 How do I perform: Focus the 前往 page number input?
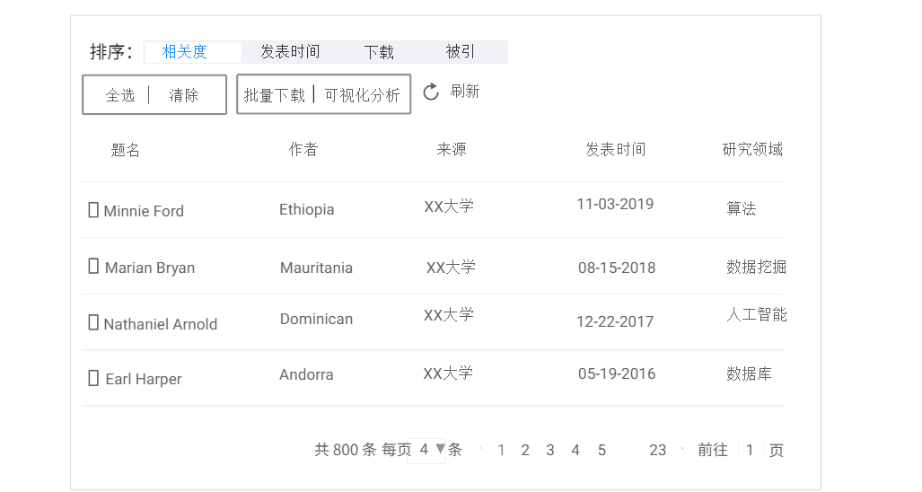pos(751,450)
